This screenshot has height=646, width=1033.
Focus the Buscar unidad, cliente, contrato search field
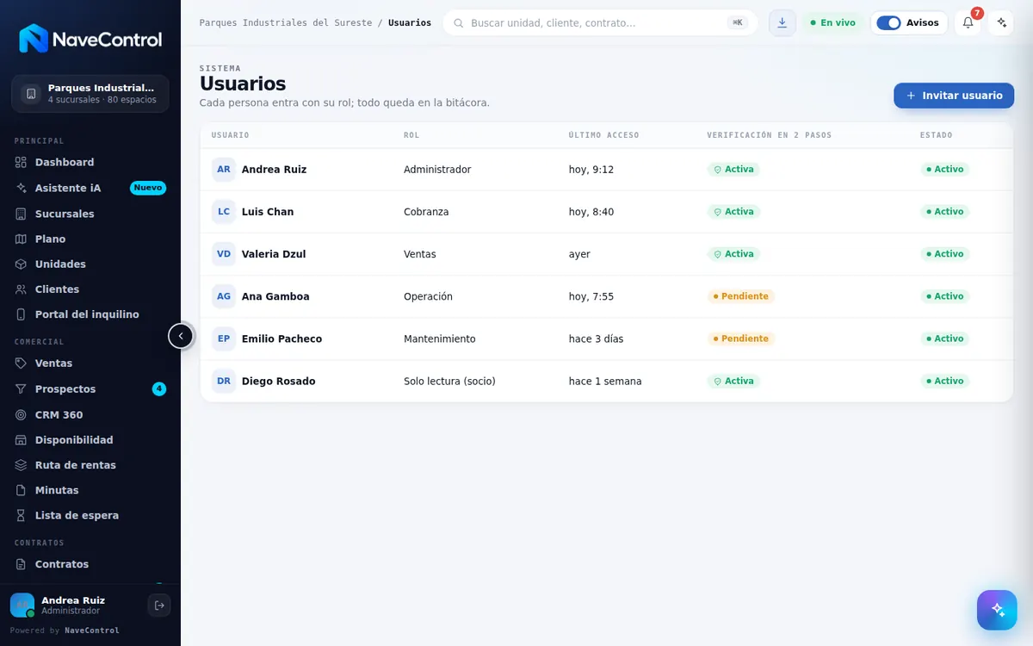tap(600, 22)
